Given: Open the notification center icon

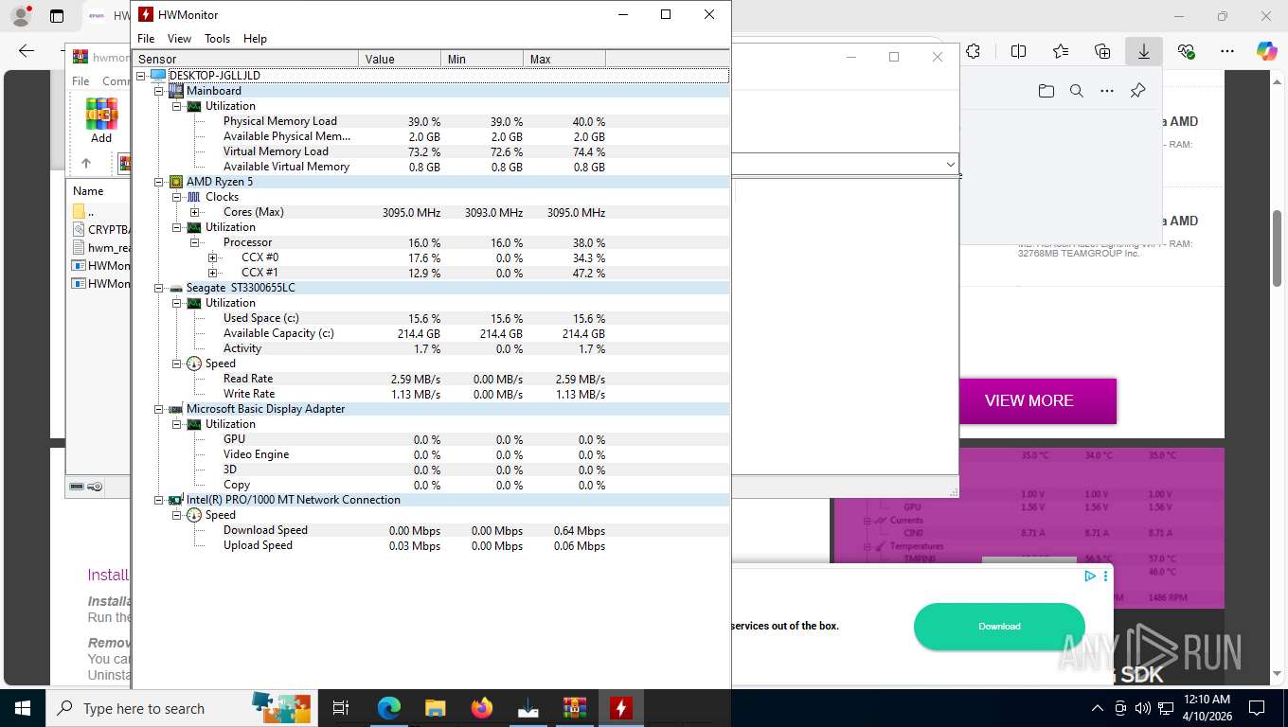Looking at the screenshot, I should click(1257, 708).
